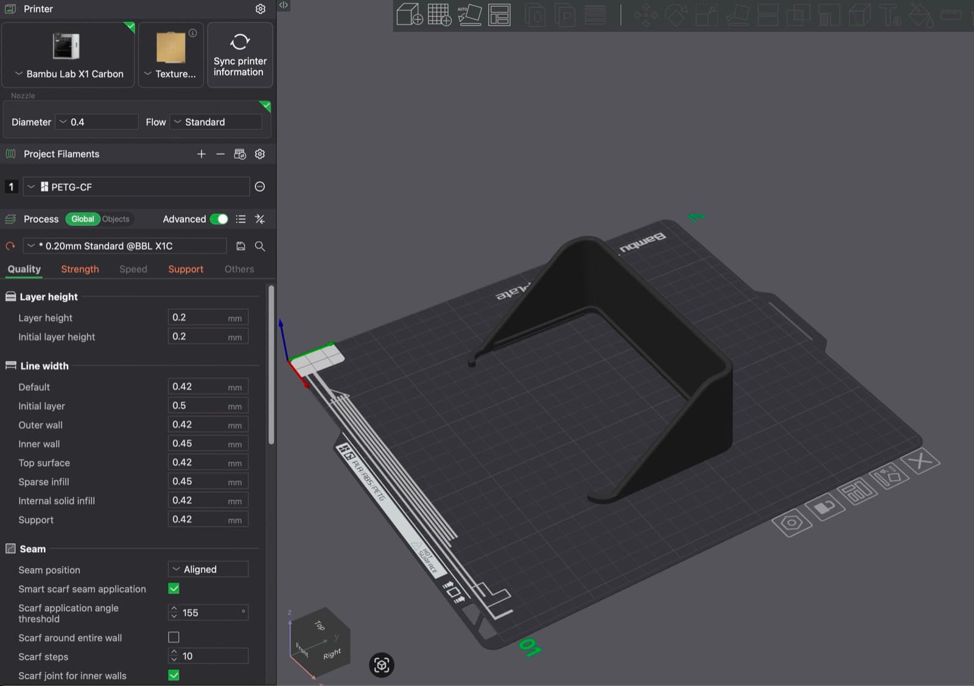Click the Add object cube icon
The width and height of the screenshot is (974, 686).
click(409, 15)
